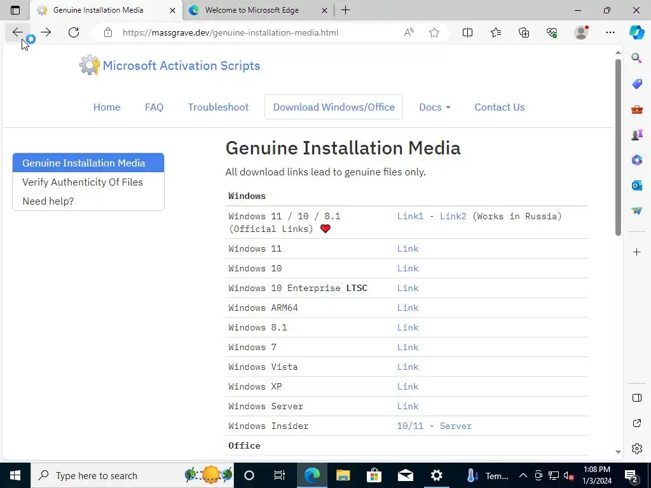Screen dimensions: 651x488
Task: Add this page to favorites (star icon)
Action: [434, 32]
